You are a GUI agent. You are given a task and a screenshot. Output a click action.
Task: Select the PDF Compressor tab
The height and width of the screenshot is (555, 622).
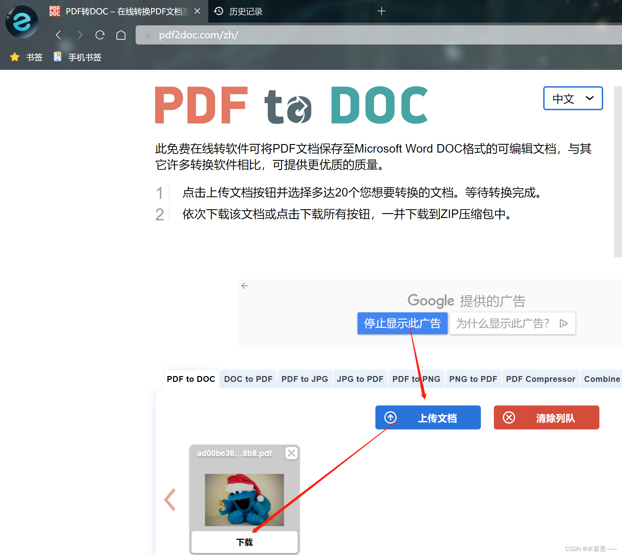point(540,379)
